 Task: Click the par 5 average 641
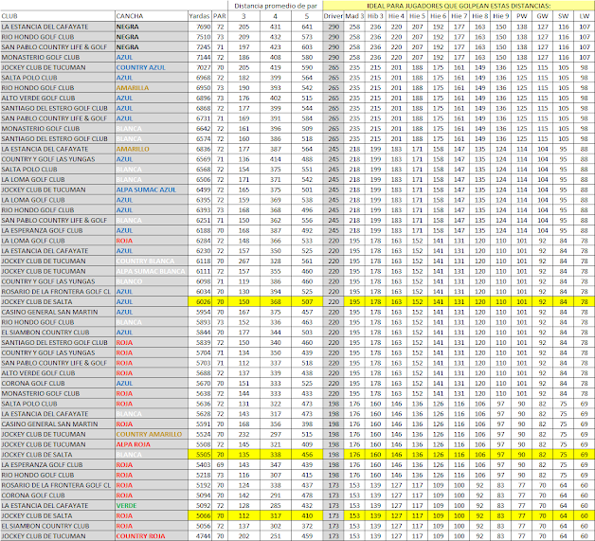tap(307, 27)
